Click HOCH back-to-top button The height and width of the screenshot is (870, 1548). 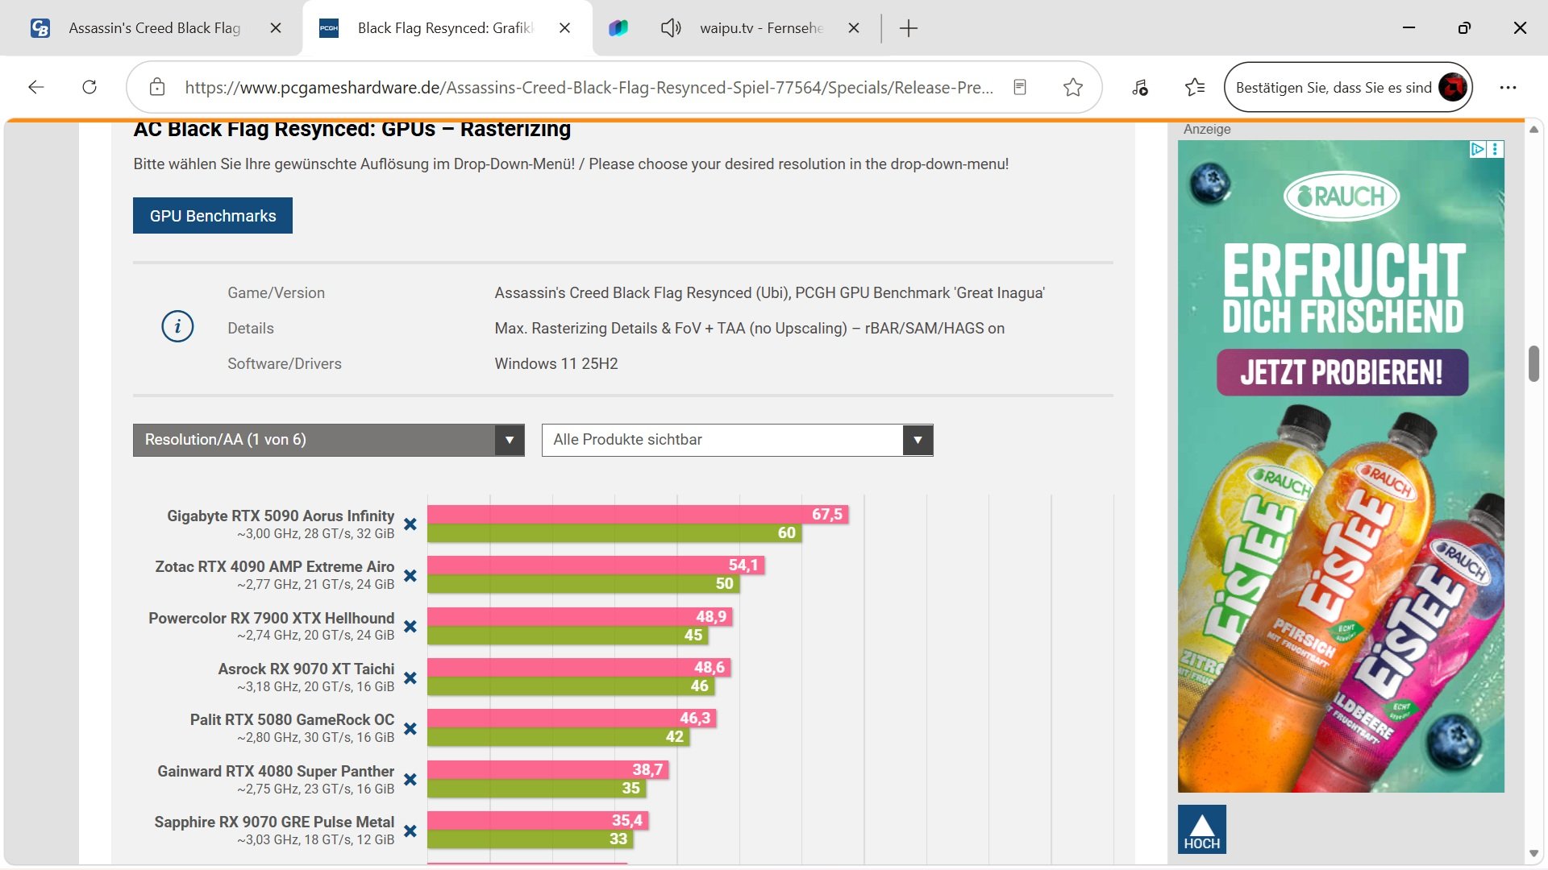click(x=1202, y=829)
